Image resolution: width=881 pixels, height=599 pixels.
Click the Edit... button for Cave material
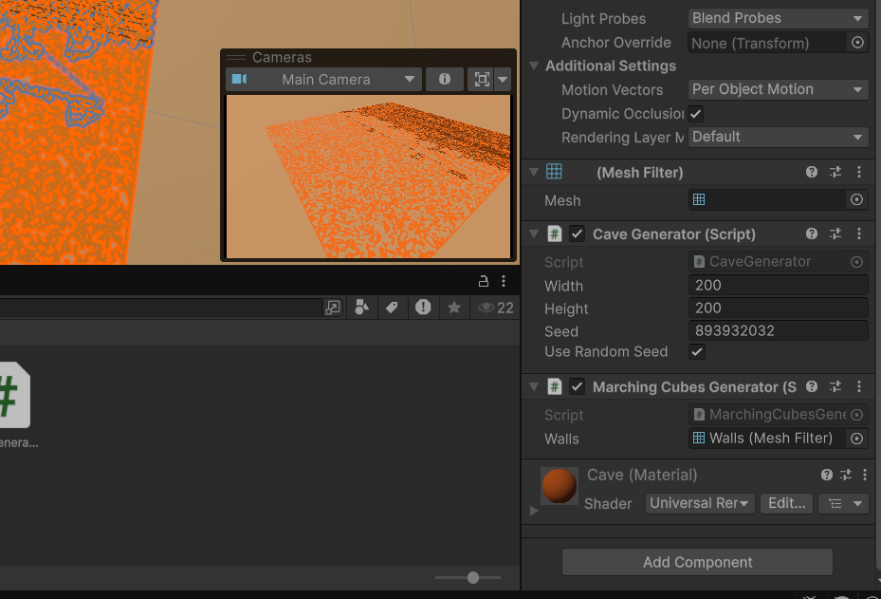coord(786,503)
